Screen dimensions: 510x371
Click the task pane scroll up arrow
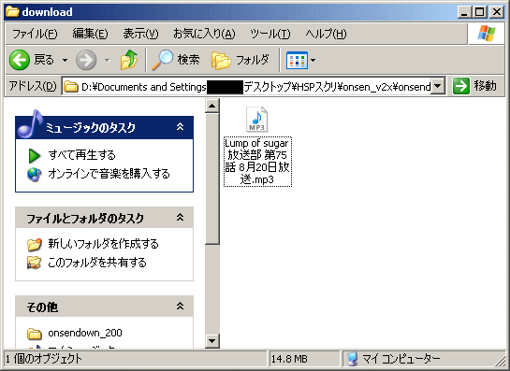pyautogui.click(x=212, y=106)
